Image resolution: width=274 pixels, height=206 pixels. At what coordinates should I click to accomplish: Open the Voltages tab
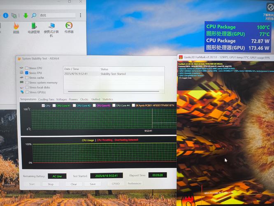click(x=62, y=99)
